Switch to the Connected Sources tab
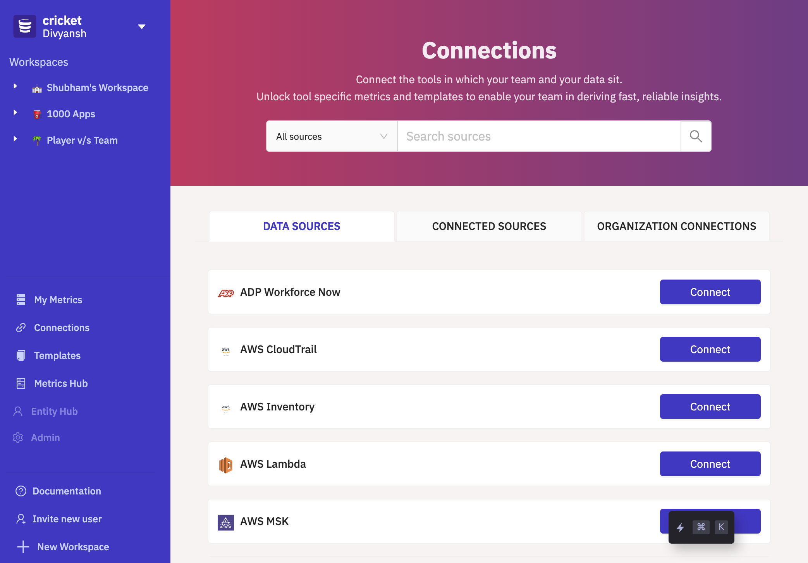Image resolution: width=808 pixels, height=563 pixels. pyautogui.click(x=489, y=225)
